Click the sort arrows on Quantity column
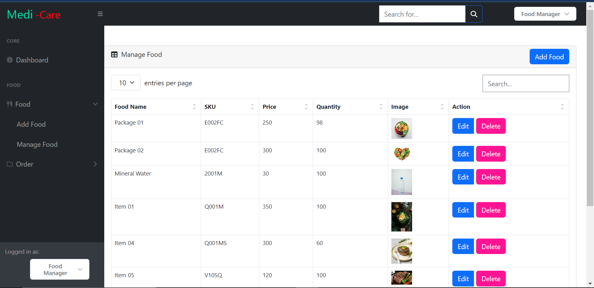The image size is (594, 288). tap(381, 107)
